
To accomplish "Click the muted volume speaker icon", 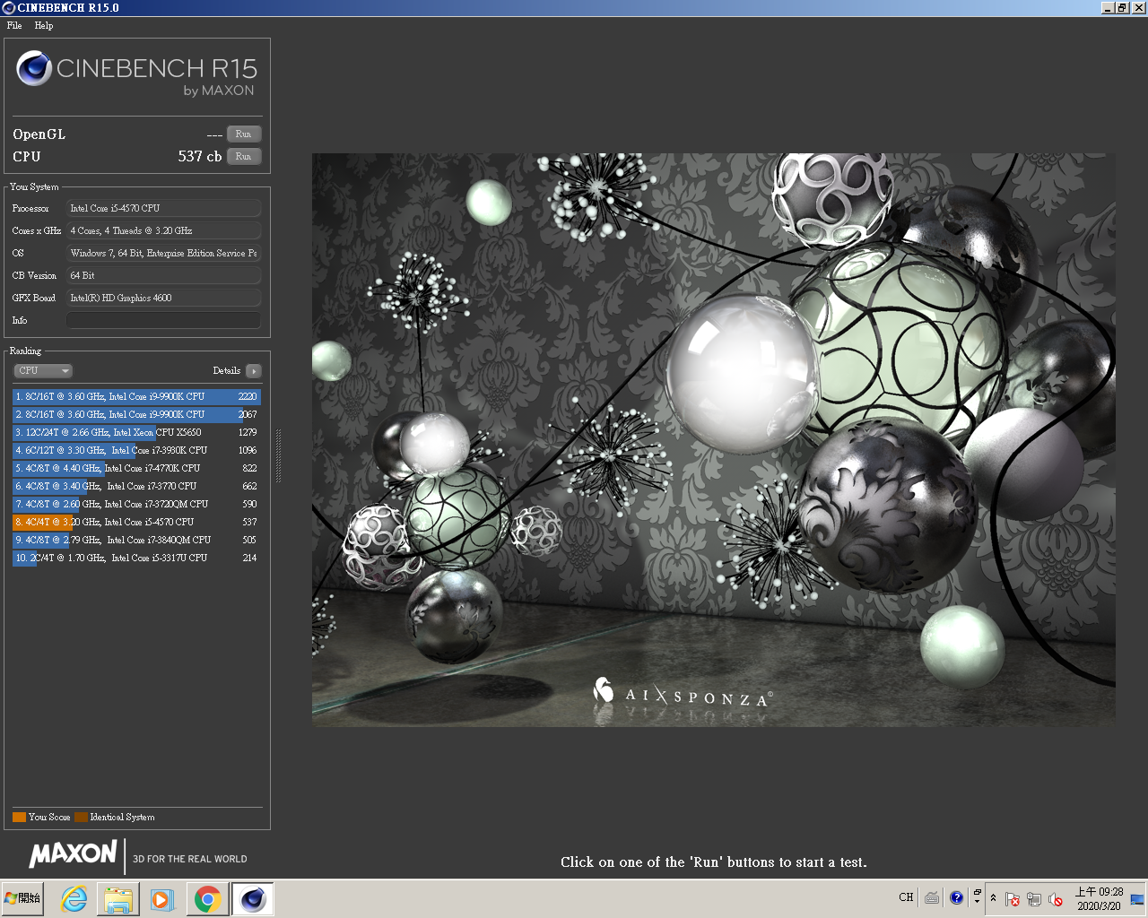I will (x=1056, y=898).
